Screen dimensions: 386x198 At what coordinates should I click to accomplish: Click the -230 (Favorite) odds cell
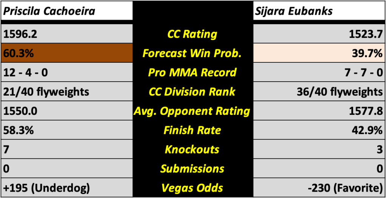(319, 188)
